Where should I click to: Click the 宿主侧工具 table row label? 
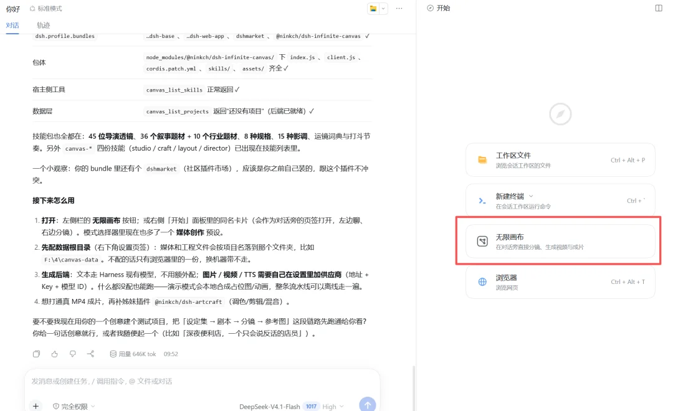[x=49, y=90]
